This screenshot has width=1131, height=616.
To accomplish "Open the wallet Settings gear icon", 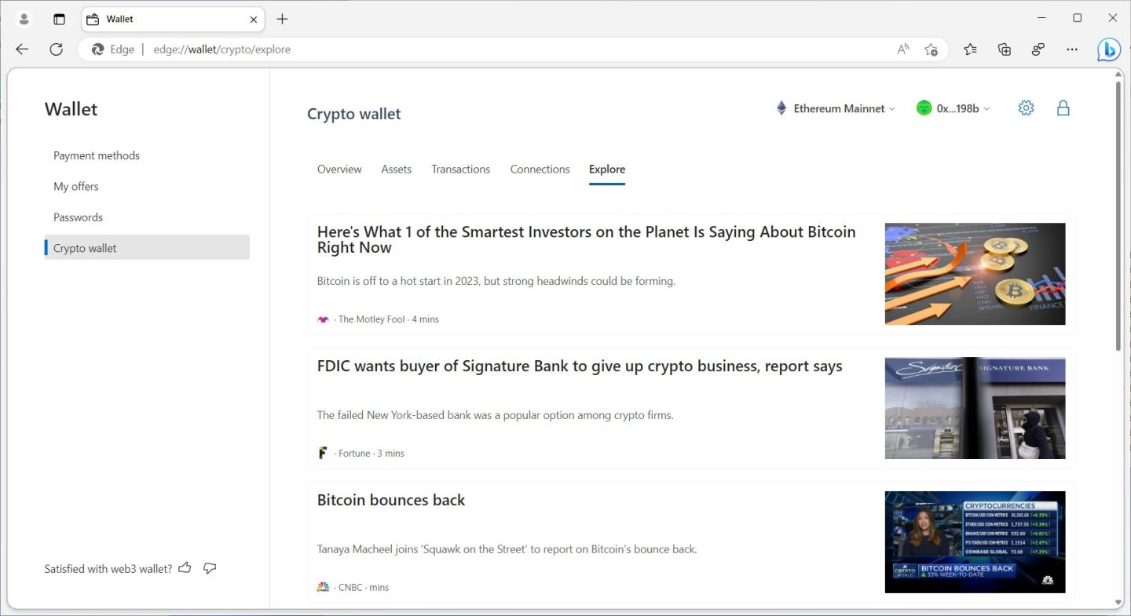I will [x=1026, y=108].
